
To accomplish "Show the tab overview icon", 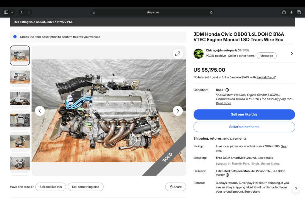I will pos(299,12).
